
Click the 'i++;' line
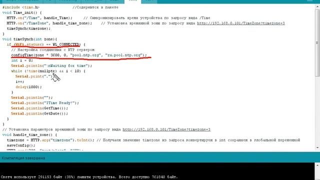pyautogui.click(x=20, y=81)
